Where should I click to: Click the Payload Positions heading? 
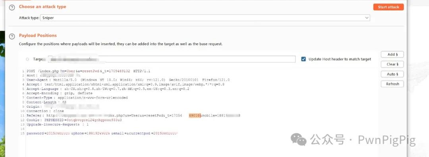(x=38, y=36)
